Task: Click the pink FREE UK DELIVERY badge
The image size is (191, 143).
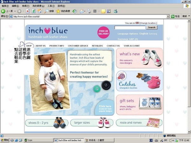Action: click(x=103, y=32)
